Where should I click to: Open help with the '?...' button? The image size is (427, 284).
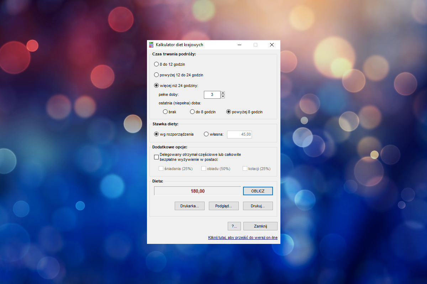tap(234, 226)
